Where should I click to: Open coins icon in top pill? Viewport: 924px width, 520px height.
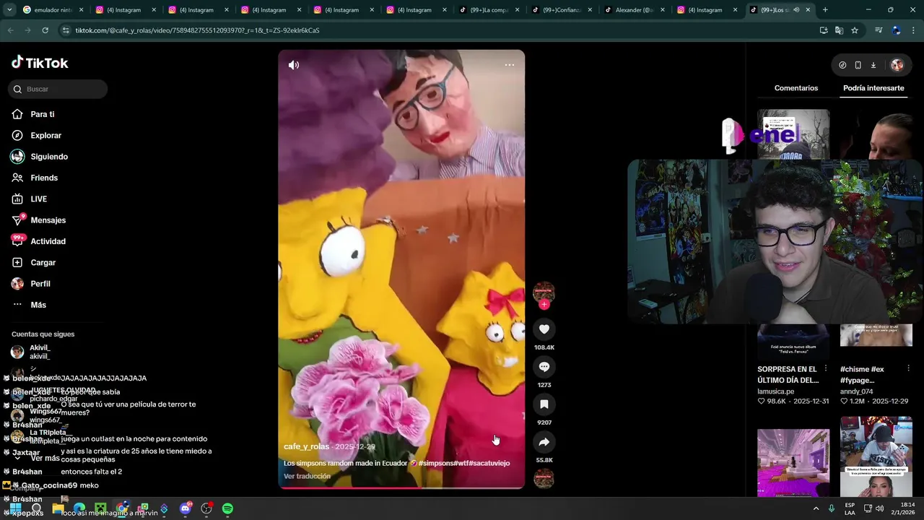(842, 65)
